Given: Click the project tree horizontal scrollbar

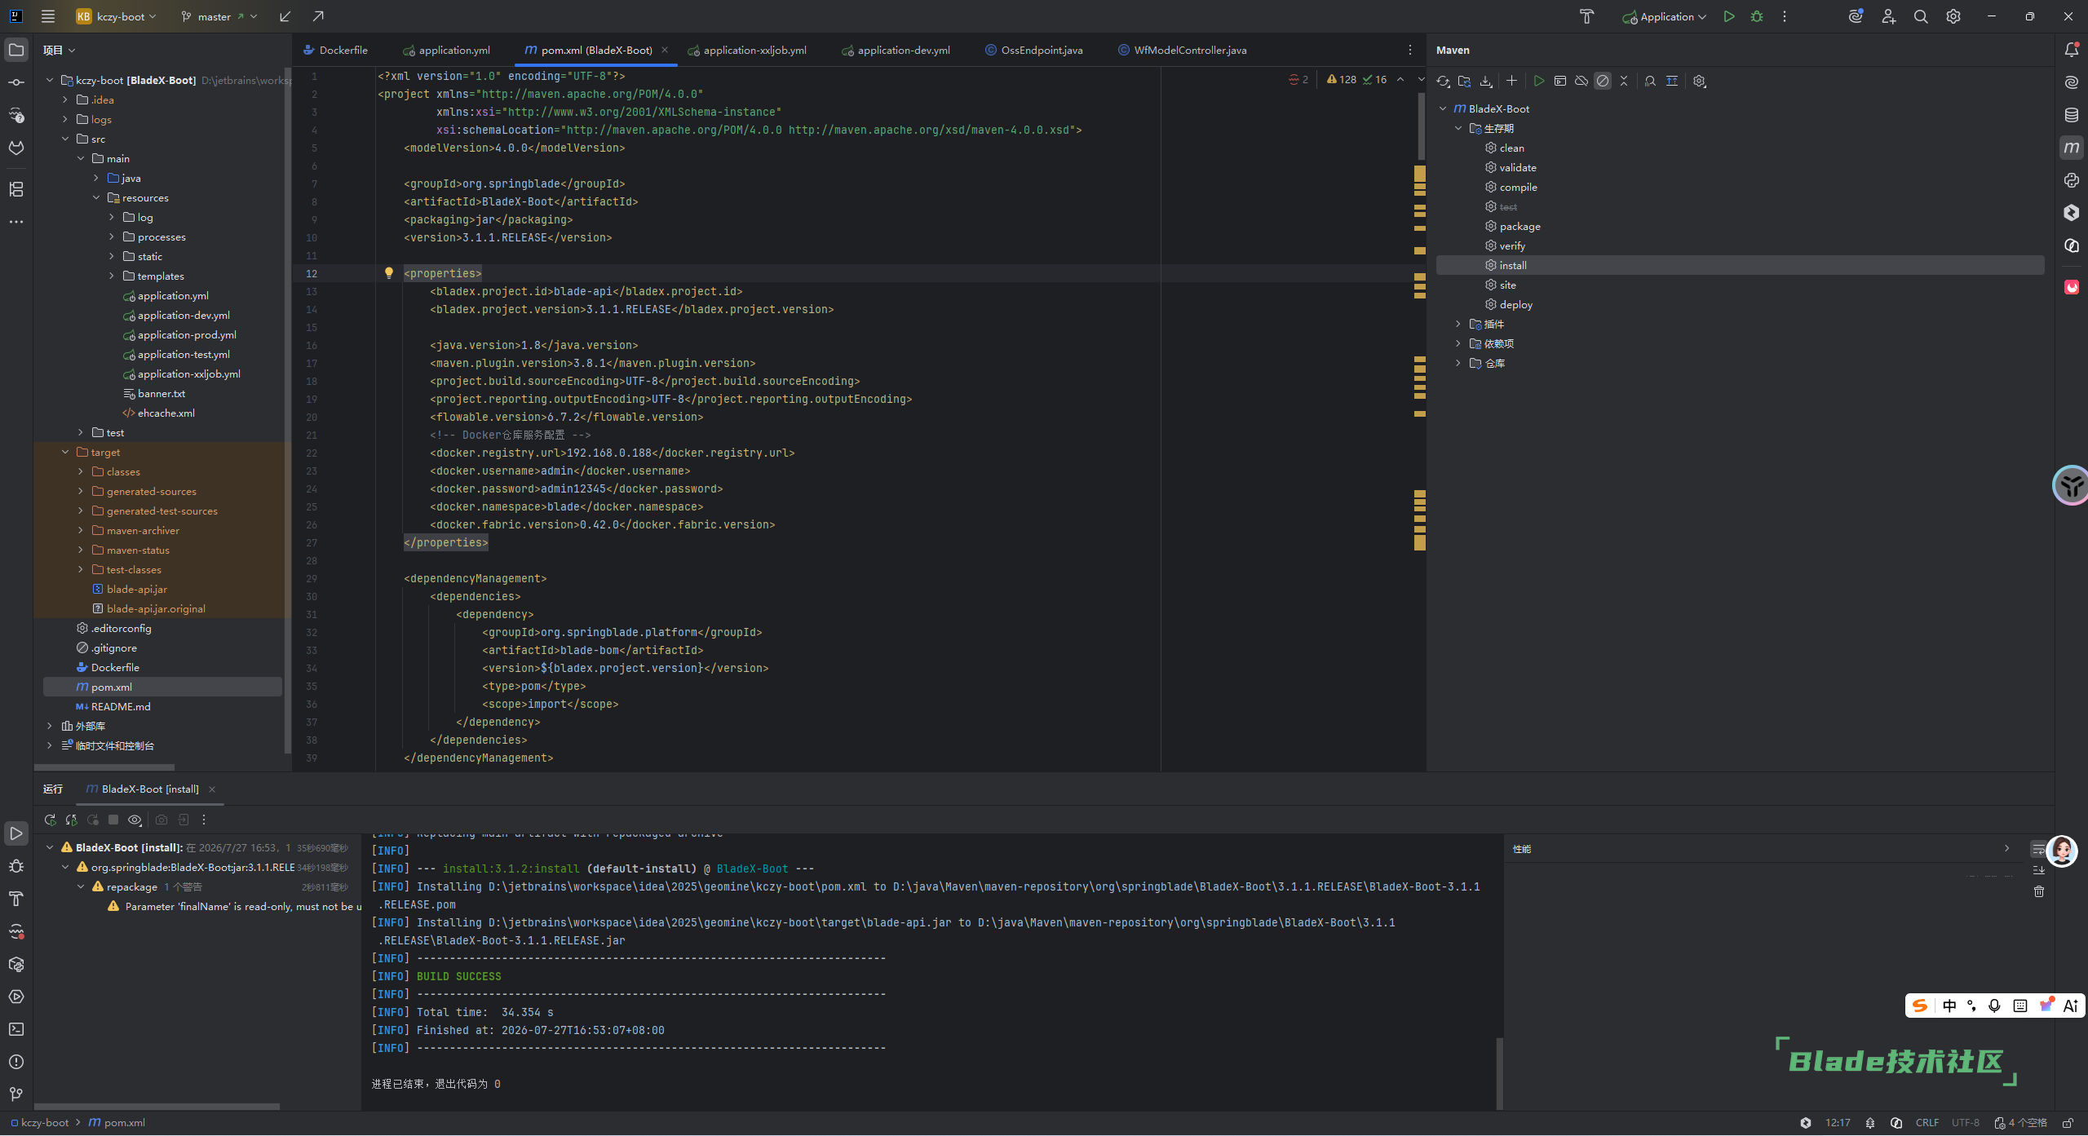Looking at the screenshot, I should [x=104, y=767].
